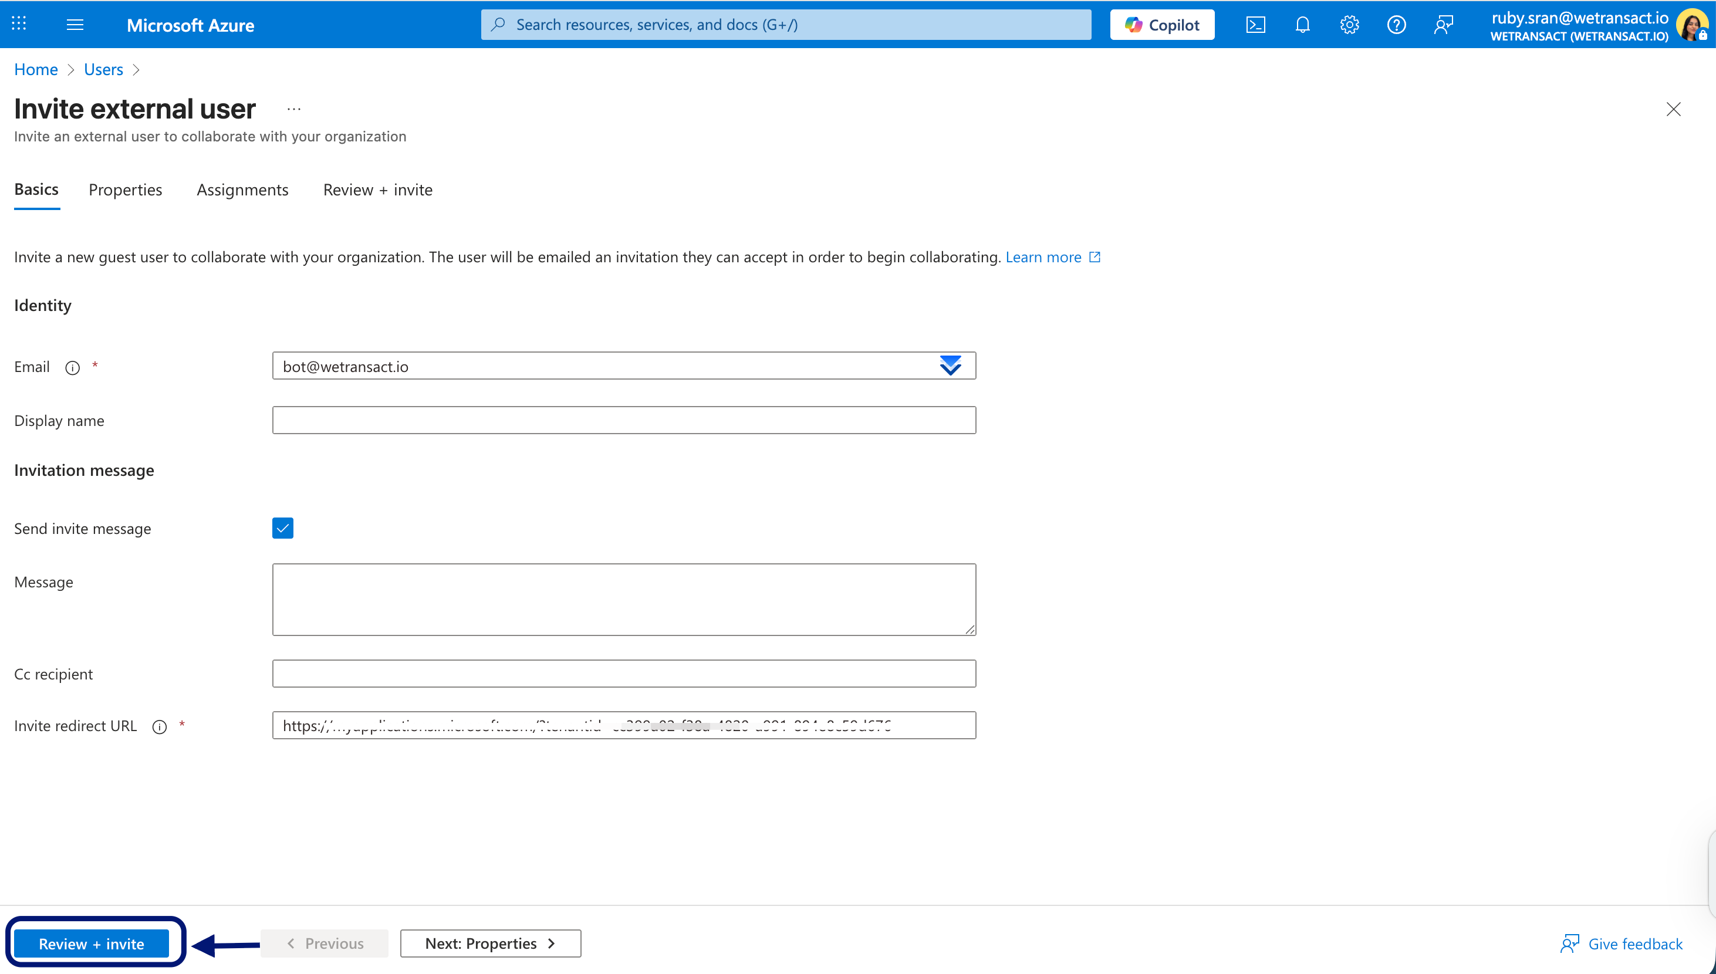
Task: Open the notifications bell
Action: (x=1302, y=25)
